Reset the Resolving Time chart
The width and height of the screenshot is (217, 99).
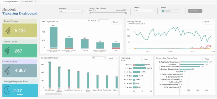[147, 59]
